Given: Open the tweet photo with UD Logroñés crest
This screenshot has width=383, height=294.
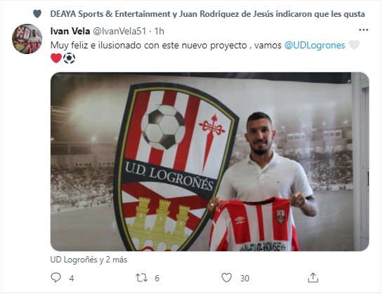Looking at the screenshot, I should 209,161.
